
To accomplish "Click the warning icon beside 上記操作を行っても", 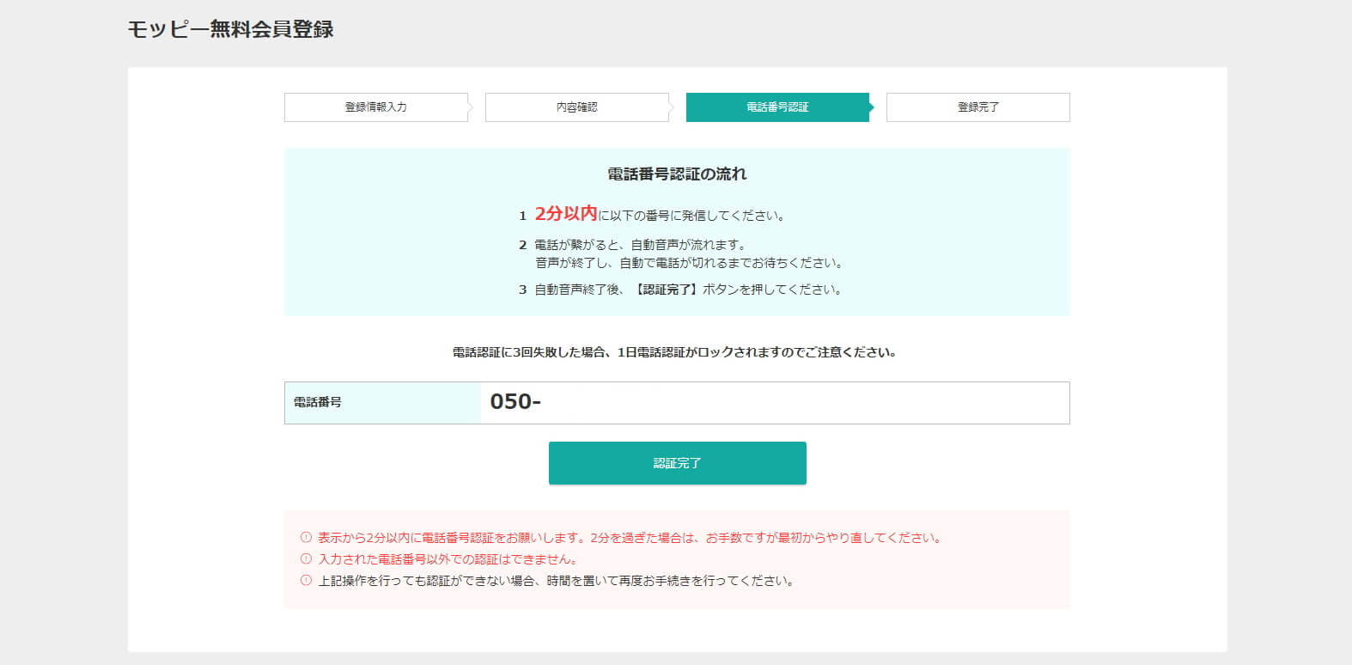I will (x=306, y=581).
